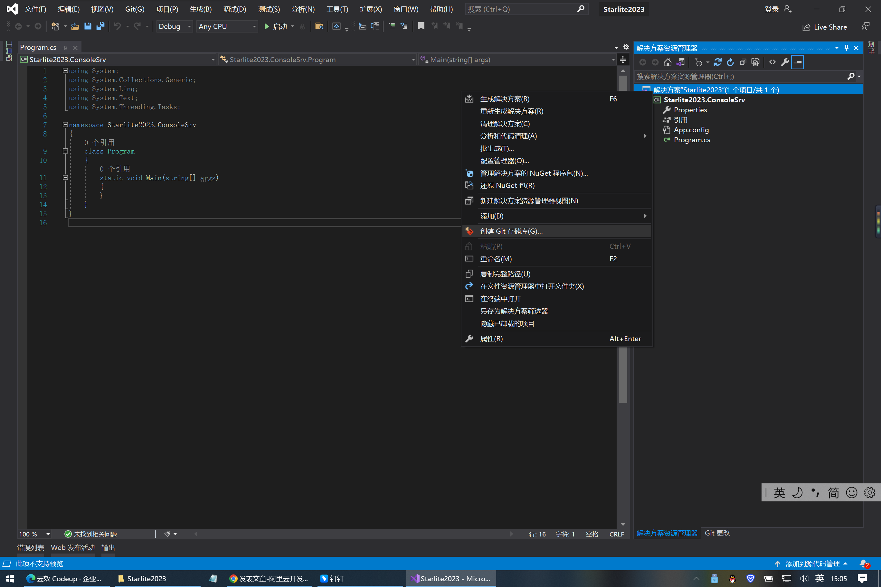The image size is (881, 587).
Task: Choose 创建 Git 存储库 from context menu
Action: (511, 231)
